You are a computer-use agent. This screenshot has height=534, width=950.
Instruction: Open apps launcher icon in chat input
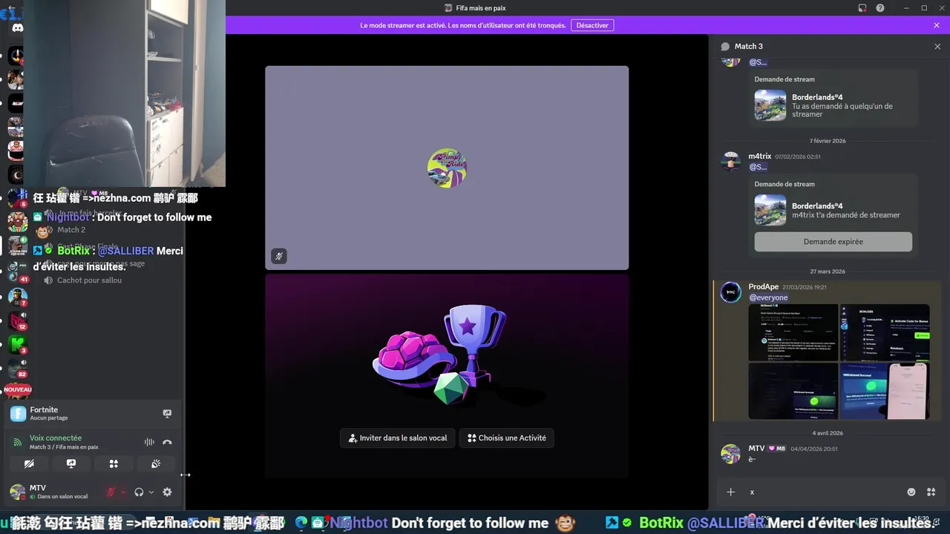point(931,492)
